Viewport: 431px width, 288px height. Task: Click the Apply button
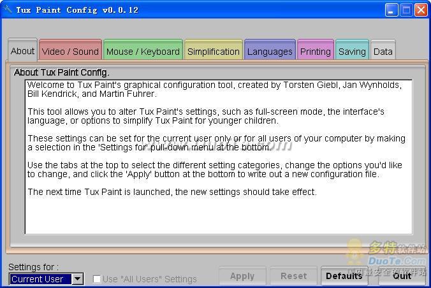click(x=242, y=276)
